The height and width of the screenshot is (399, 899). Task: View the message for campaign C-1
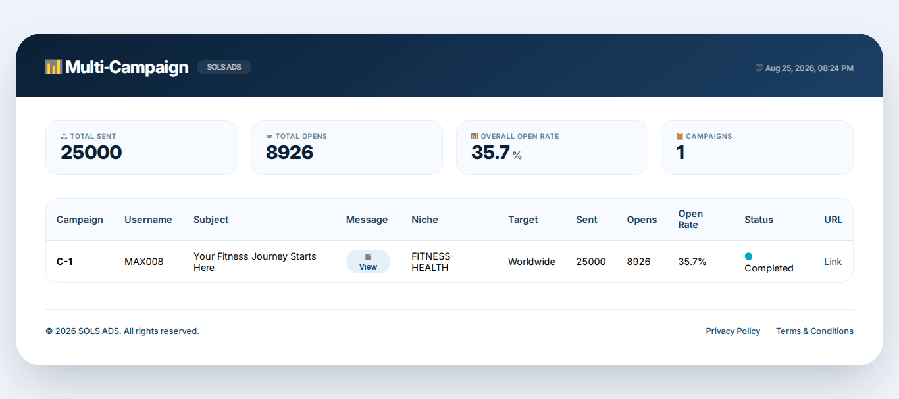coord(368,262)
